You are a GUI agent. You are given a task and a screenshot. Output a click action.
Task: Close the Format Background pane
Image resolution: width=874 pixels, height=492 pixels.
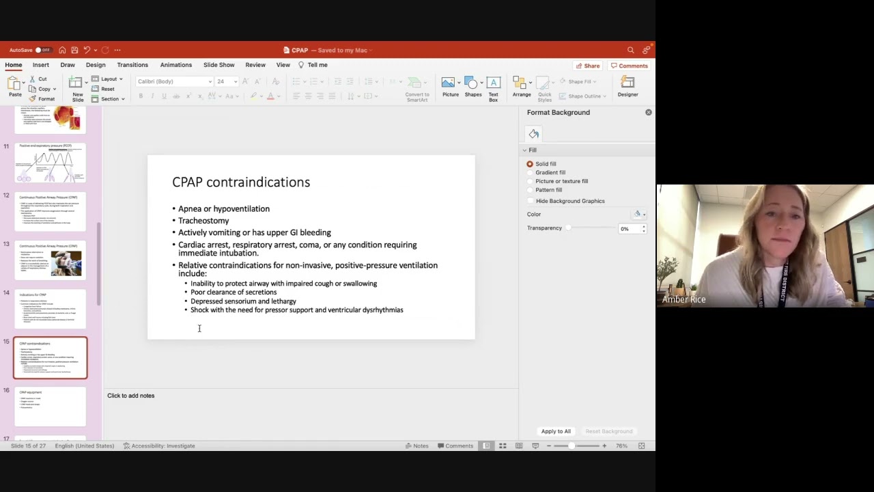(649, 112)
